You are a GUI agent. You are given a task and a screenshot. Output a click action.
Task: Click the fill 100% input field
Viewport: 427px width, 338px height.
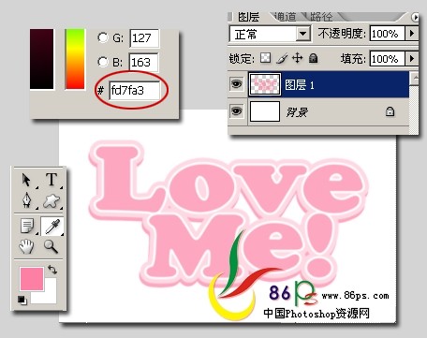pyautogui.click(x=388, y=59)
